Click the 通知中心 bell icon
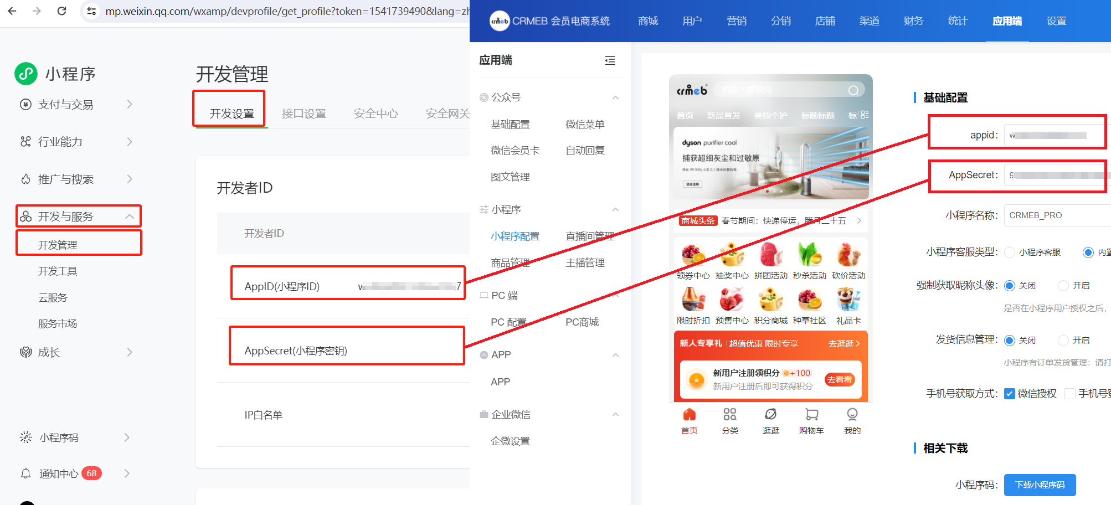 click(x=26, y=473)
